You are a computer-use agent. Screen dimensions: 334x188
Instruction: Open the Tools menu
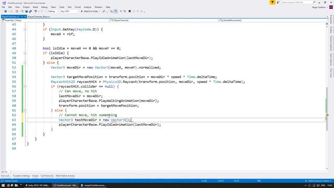(62, 7)
